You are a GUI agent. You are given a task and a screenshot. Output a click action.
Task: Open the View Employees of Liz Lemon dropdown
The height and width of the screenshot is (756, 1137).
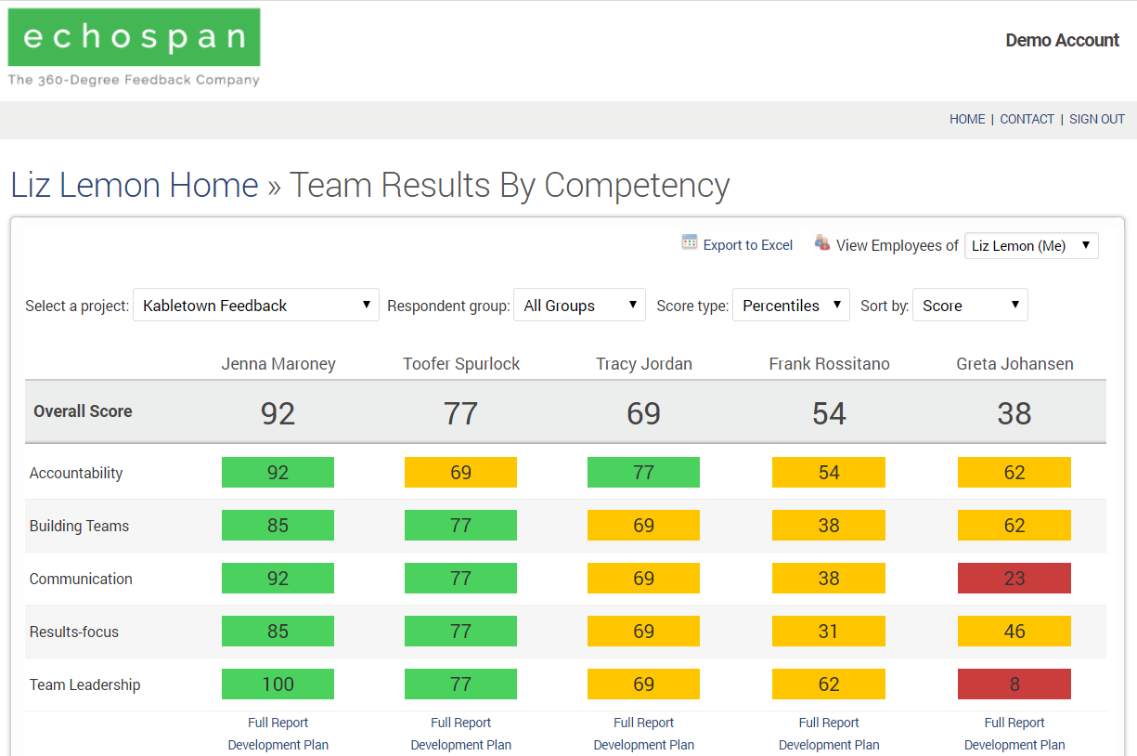coord(1031,245)
